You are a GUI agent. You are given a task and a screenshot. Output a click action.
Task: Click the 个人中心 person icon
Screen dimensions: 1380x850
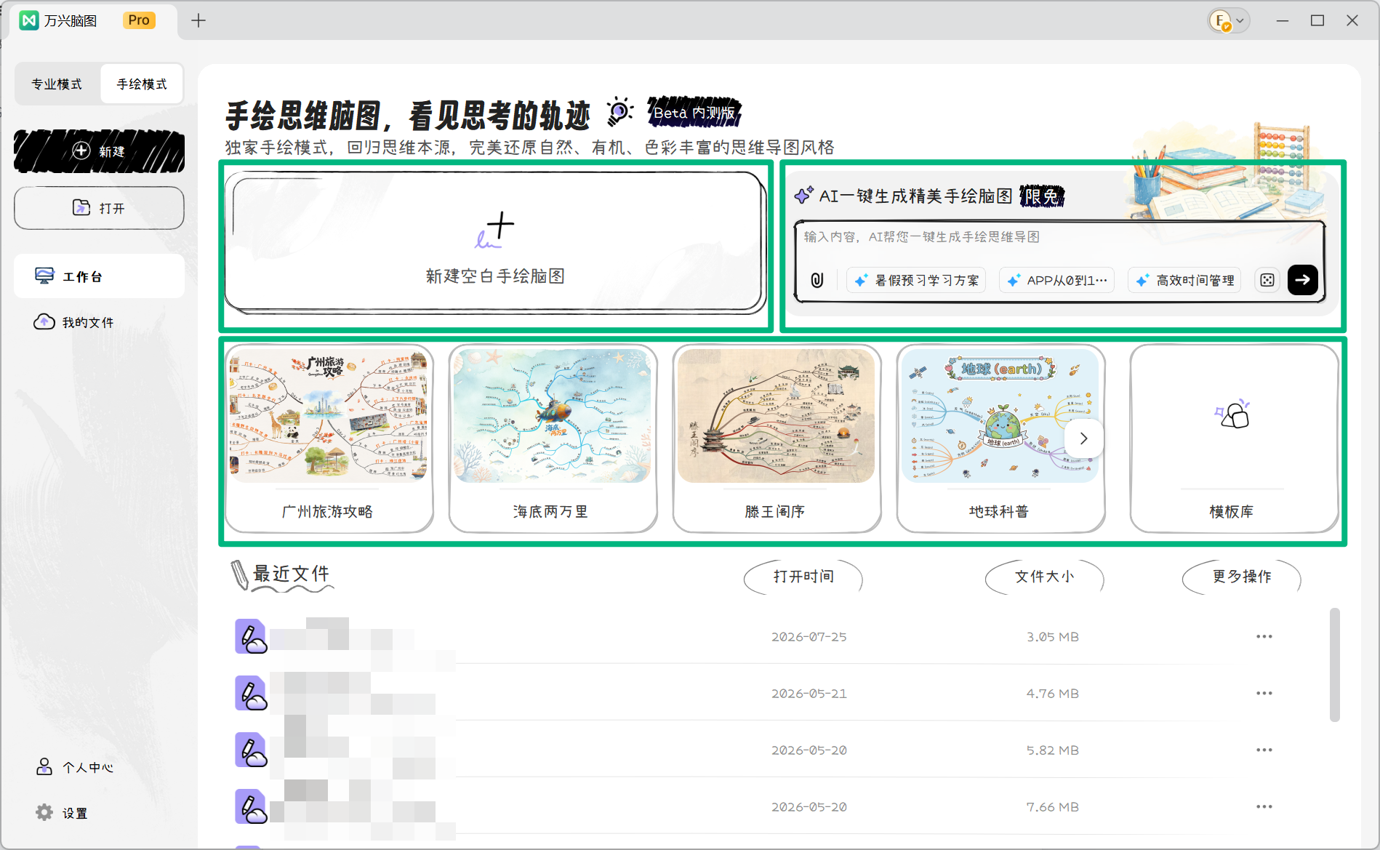coord(44,766)
